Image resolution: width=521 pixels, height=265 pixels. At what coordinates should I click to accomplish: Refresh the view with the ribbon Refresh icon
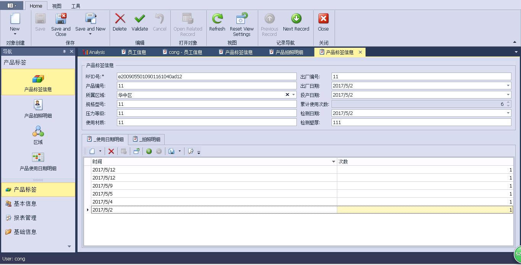217,19
